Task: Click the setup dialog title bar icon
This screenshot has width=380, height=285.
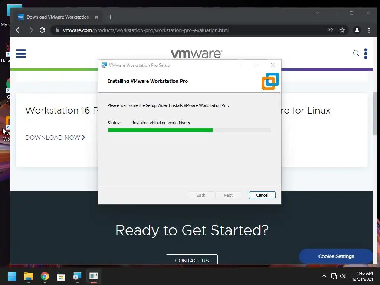Action: [x=104, y=65]
